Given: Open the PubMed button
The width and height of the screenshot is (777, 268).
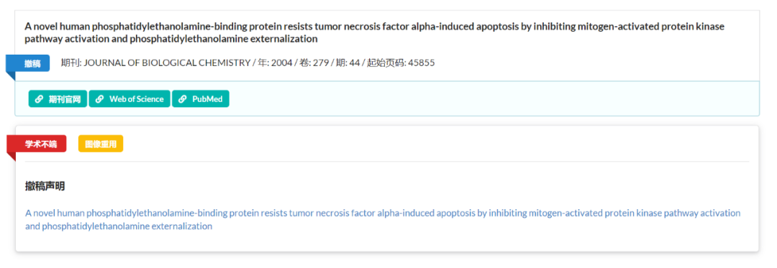Looking at the screenshot, I should click(x=201, y=99).
